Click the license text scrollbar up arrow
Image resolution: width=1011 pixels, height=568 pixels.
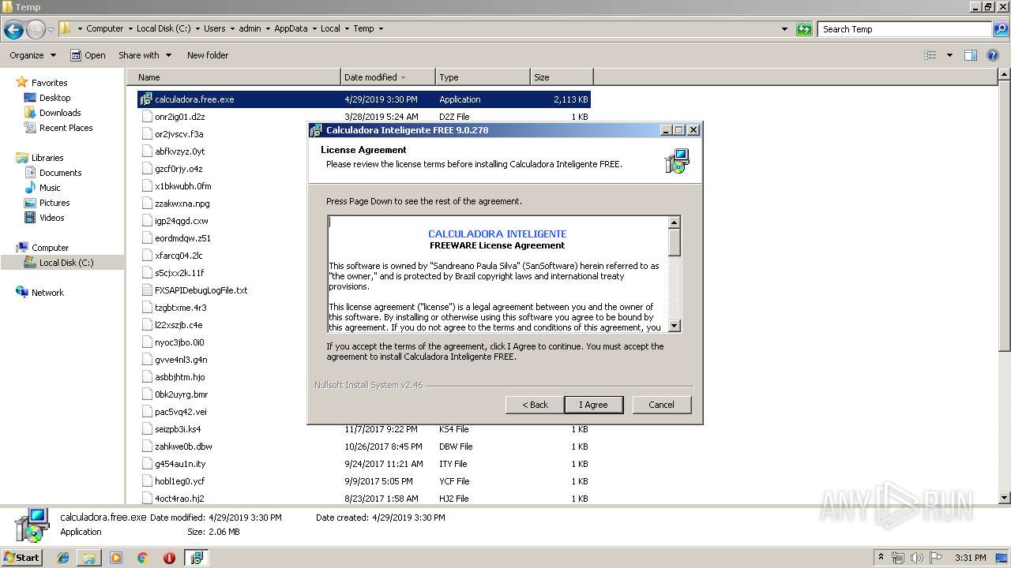coord(675,222)
